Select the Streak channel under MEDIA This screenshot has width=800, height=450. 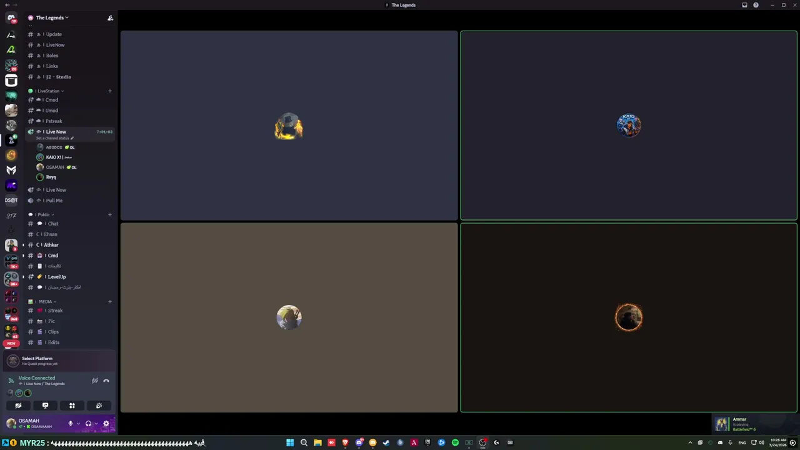click(70, 311)
